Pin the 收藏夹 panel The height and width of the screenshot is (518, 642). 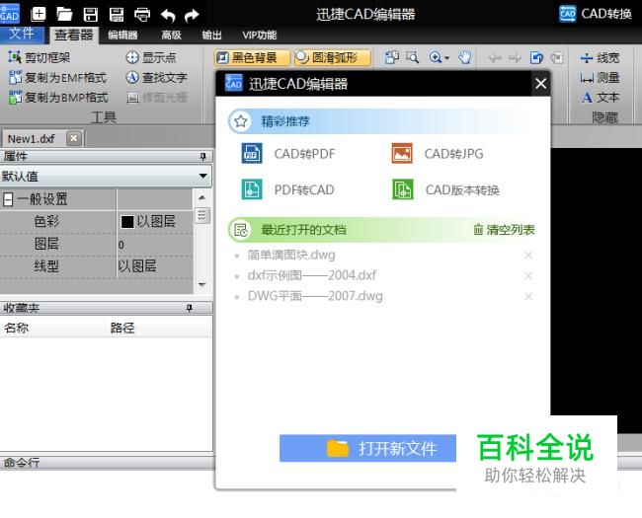[x=190, y=308]
